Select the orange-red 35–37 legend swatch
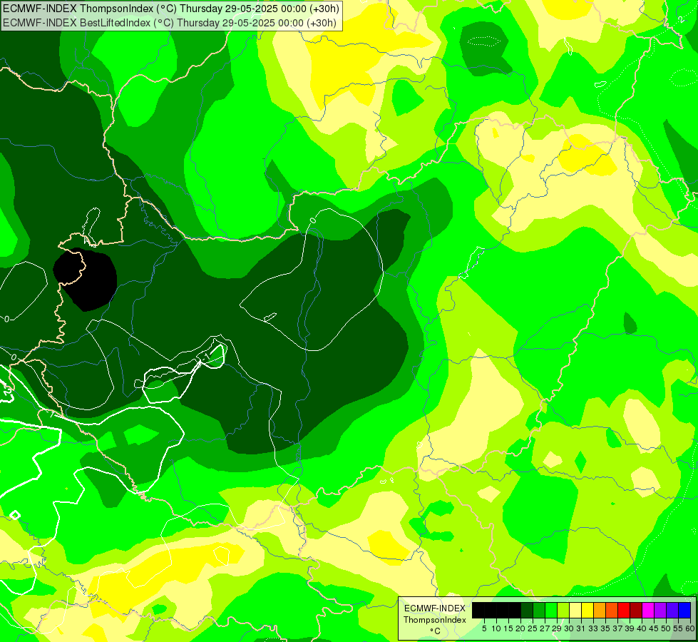 (612, 610)
